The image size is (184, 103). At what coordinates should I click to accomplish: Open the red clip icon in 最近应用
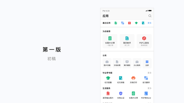(129, 23)
